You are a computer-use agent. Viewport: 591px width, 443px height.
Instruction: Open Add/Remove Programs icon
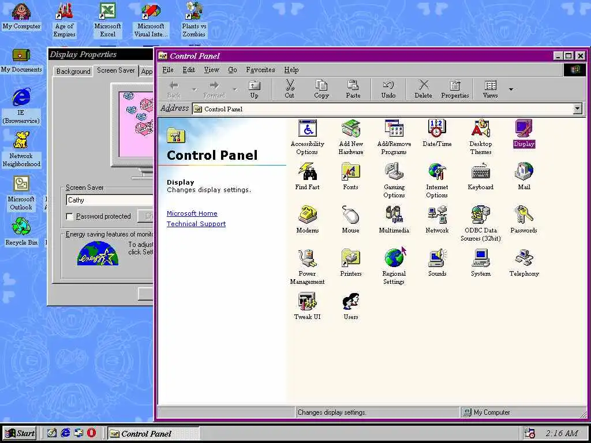[394, 137]
